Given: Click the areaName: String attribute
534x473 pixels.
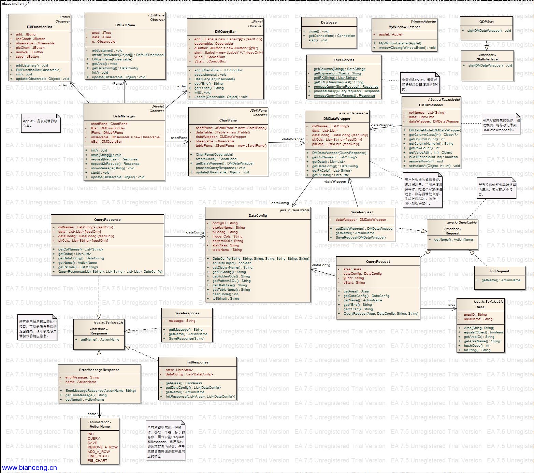Looking at the screenshot, I should click(x=478, y=319).
